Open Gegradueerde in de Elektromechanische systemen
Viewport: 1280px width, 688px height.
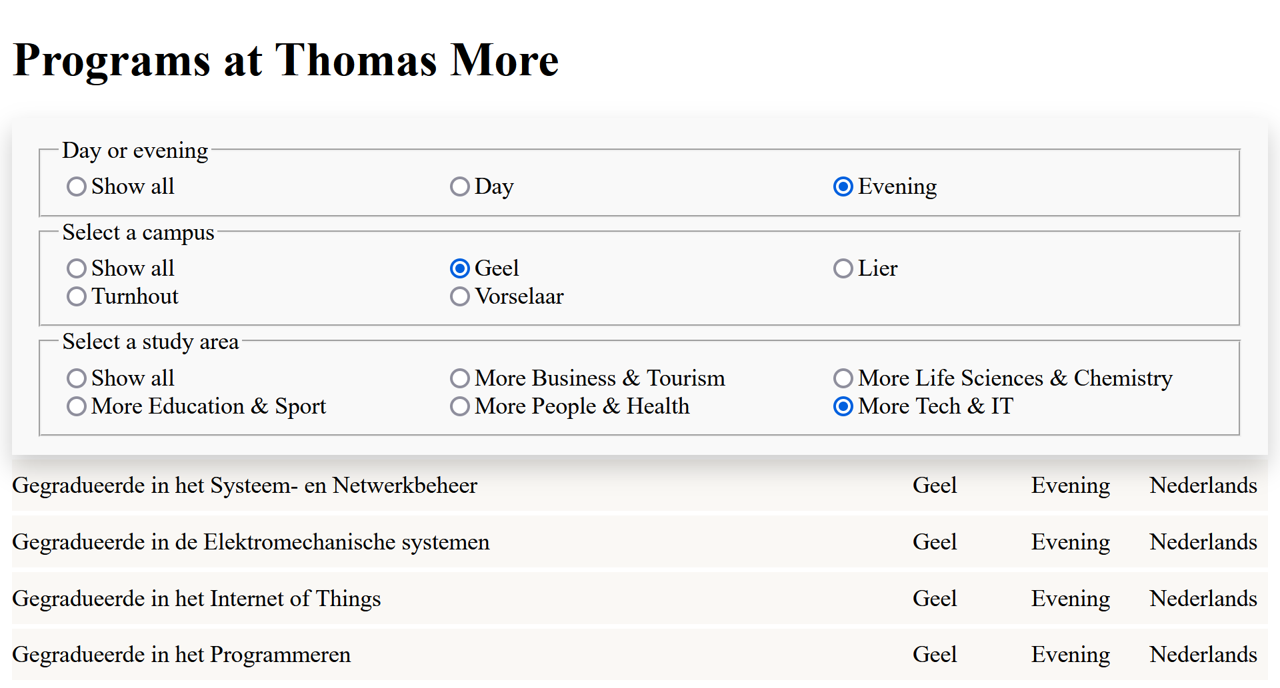click(251, 542)
